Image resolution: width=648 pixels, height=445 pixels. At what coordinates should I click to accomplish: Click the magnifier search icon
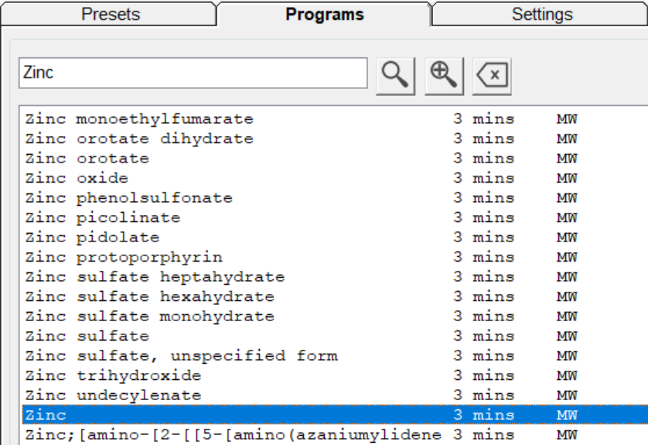(x=396, y=75)
